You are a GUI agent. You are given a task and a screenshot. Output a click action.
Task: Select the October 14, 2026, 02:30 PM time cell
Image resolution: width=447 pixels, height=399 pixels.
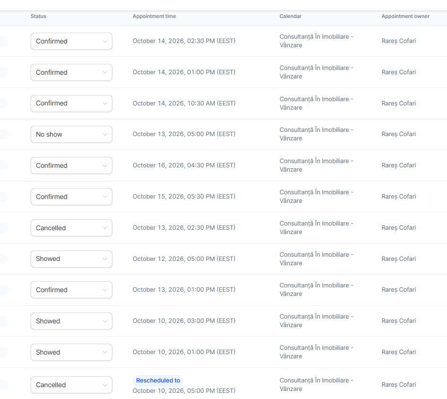point(184,41)
